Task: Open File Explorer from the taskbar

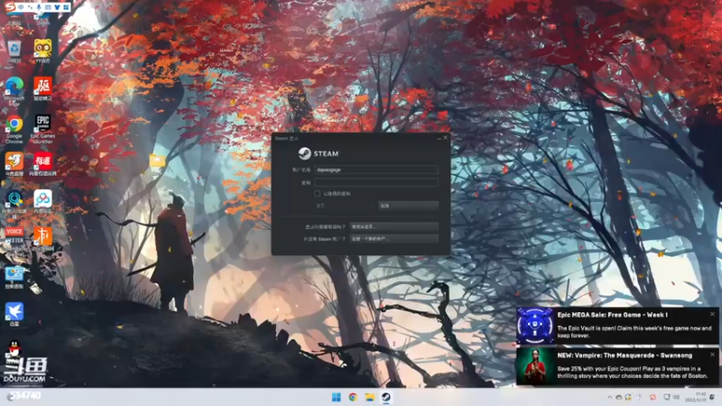Action: click(370, 397)
